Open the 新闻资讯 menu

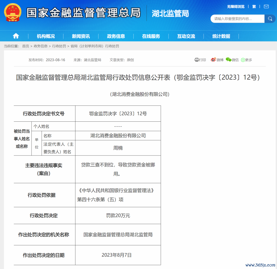(81, 36)
